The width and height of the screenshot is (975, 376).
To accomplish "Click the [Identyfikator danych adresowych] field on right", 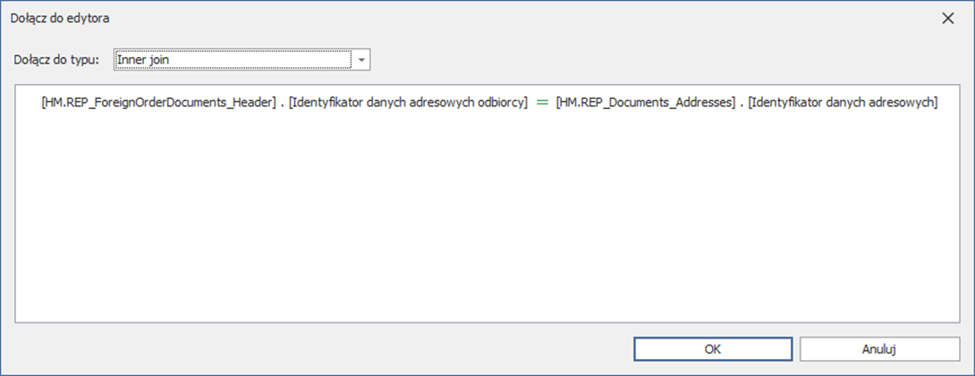I will 843,103.
